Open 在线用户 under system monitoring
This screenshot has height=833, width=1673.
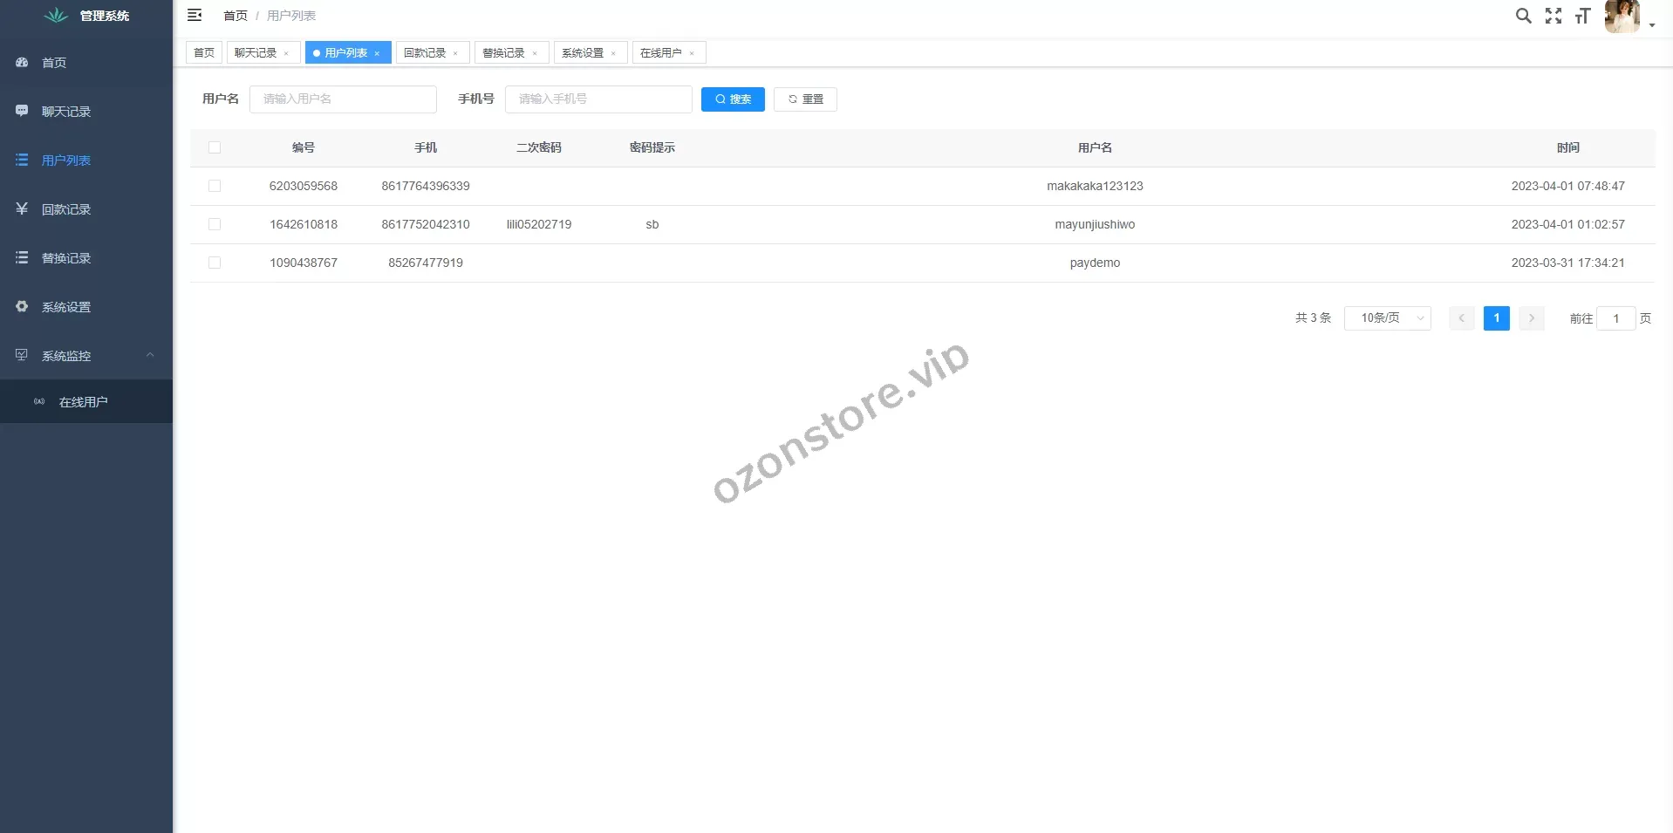pos(83,402)
